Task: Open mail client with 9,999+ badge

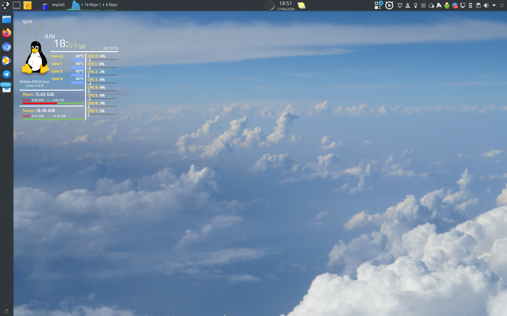Action: [x=6, y=88]
